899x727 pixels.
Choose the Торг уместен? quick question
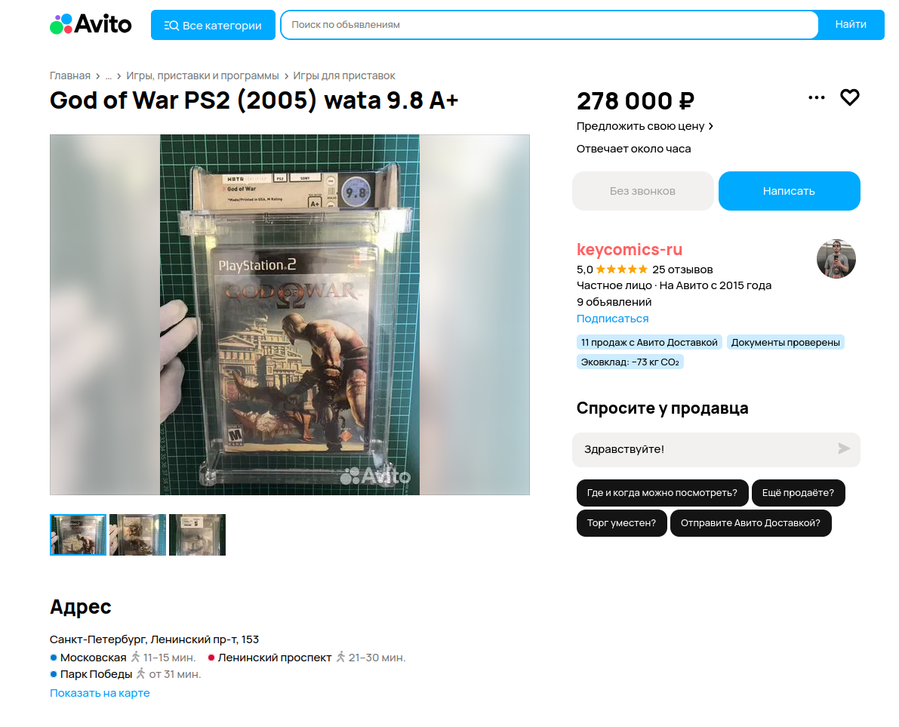tap(621, 523)
